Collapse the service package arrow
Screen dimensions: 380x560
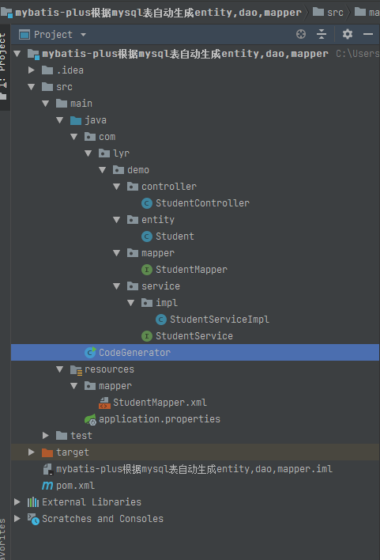click(116, 286)
